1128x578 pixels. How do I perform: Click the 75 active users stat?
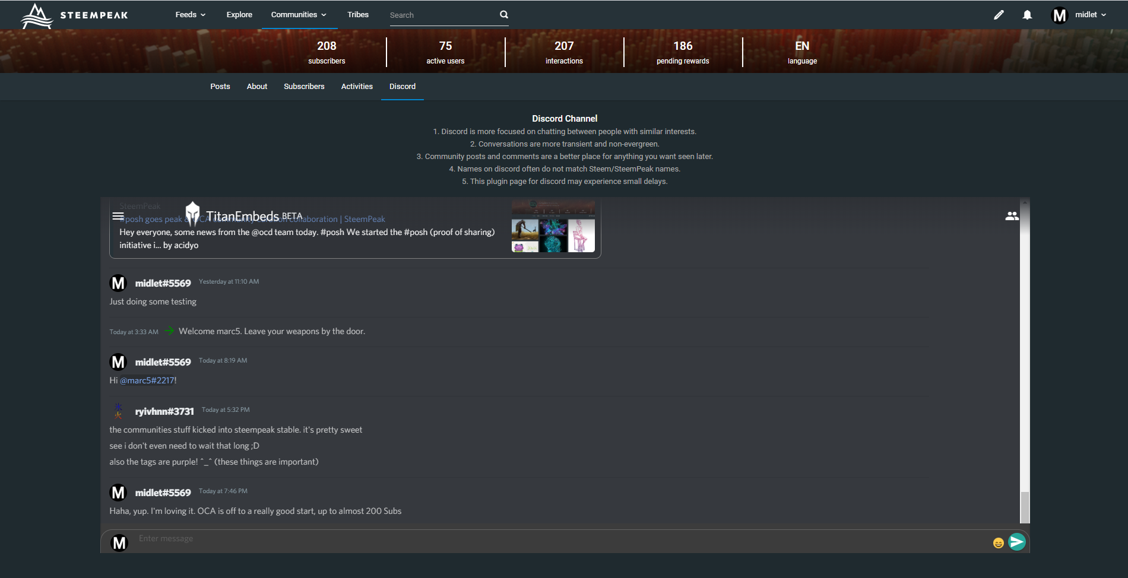coord(445,52)
